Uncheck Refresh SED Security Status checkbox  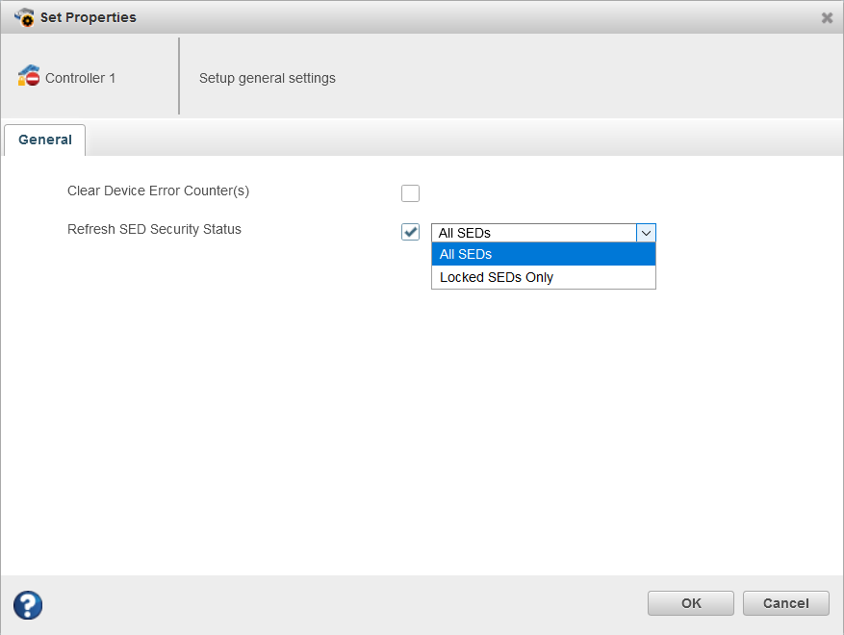click(x=411, y=232)
